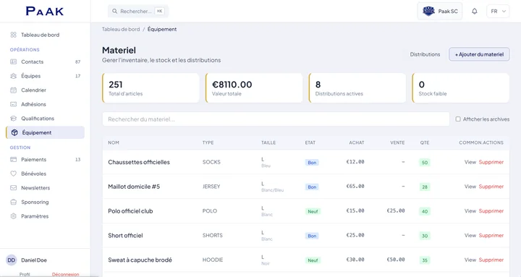The image size is (521, 277).
Task: Click the Adhésions ticket icon
Action: pyautogui.click(x=13, y=104)
